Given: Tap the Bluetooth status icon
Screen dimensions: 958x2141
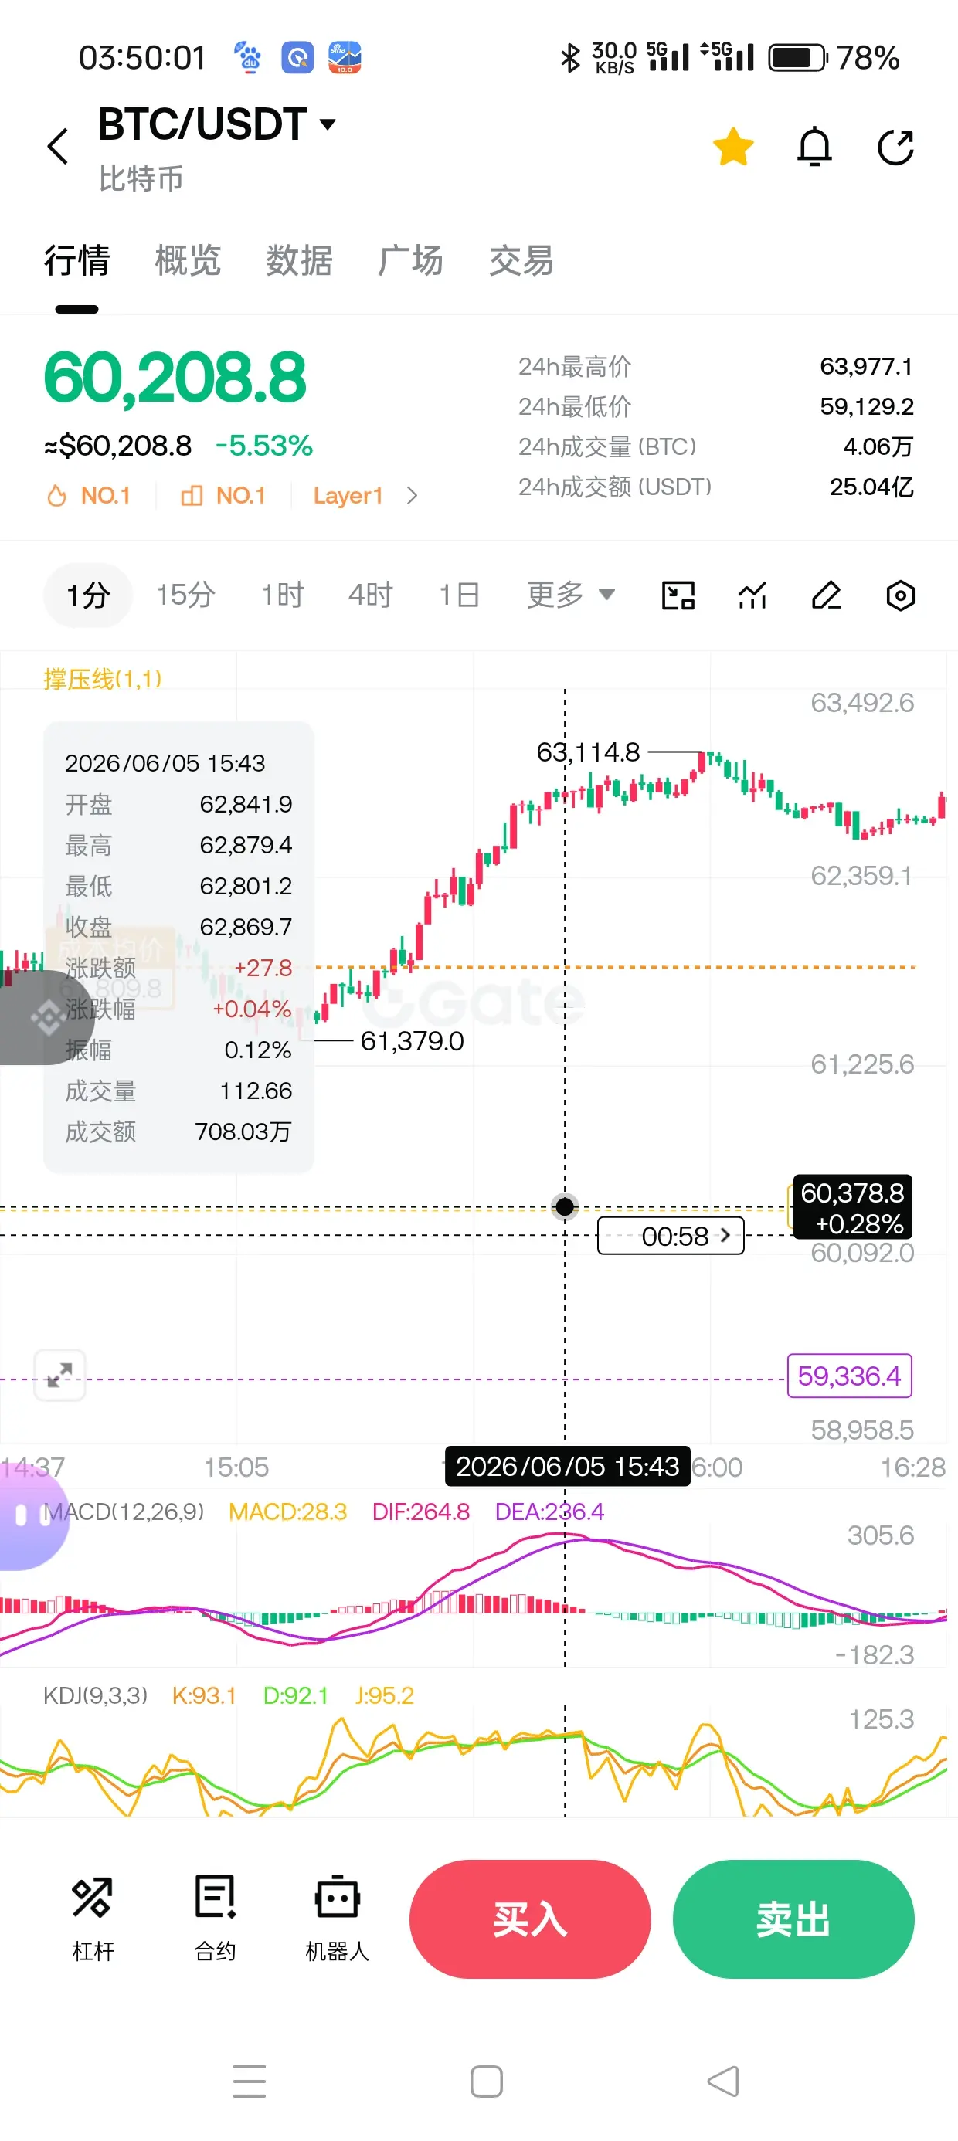Looking at the screenshot, I should tap(569, 57).
